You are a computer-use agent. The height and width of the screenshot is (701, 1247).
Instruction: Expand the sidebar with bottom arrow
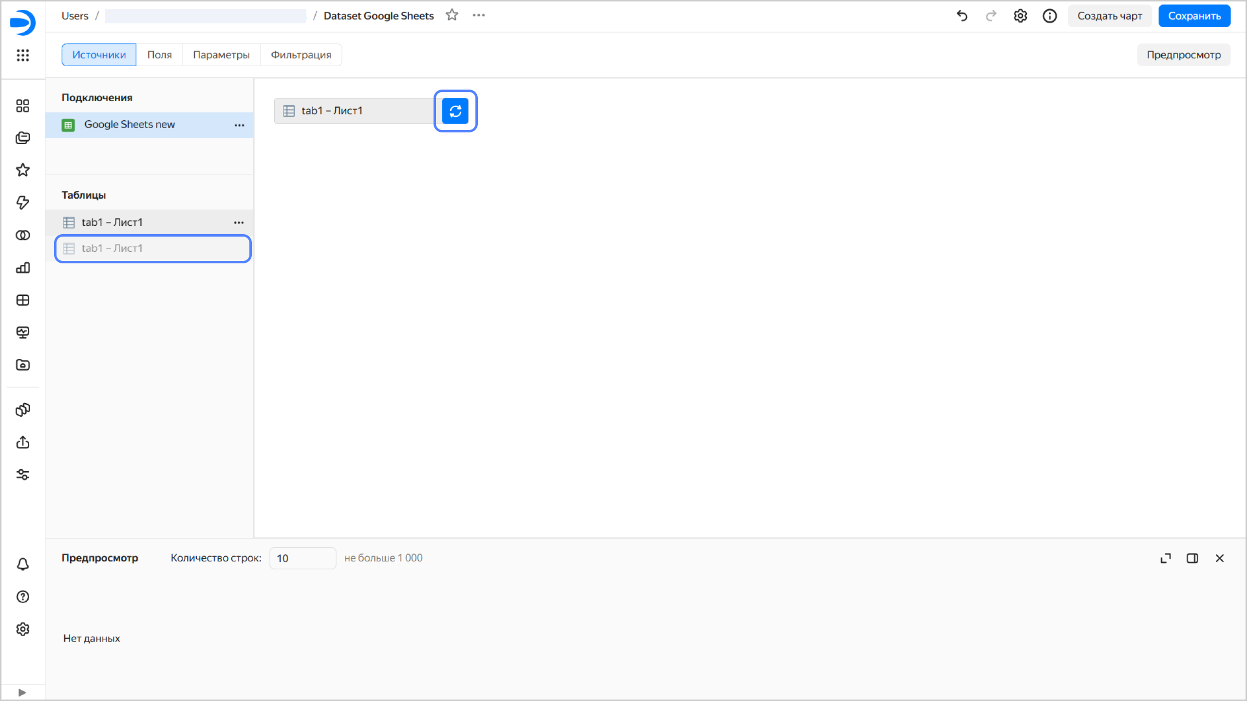22,692
